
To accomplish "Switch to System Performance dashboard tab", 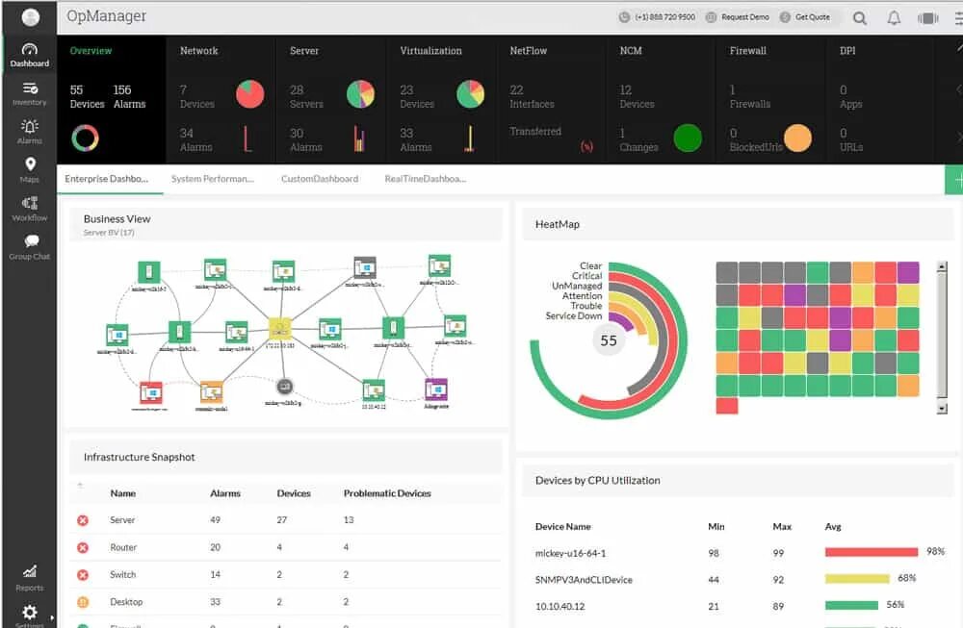I will [x=213, y=179].
